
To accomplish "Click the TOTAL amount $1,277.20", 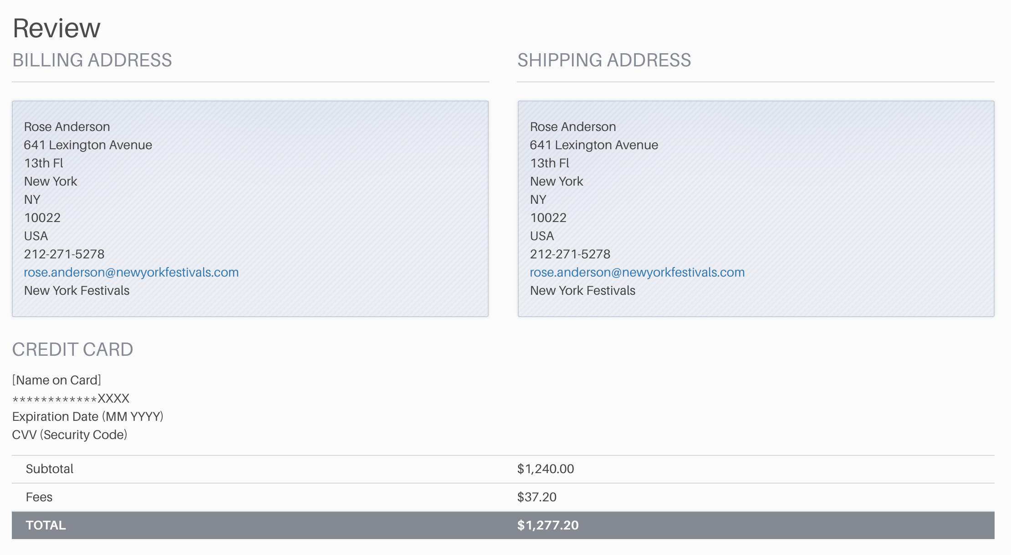I will (x=548, y=525).
